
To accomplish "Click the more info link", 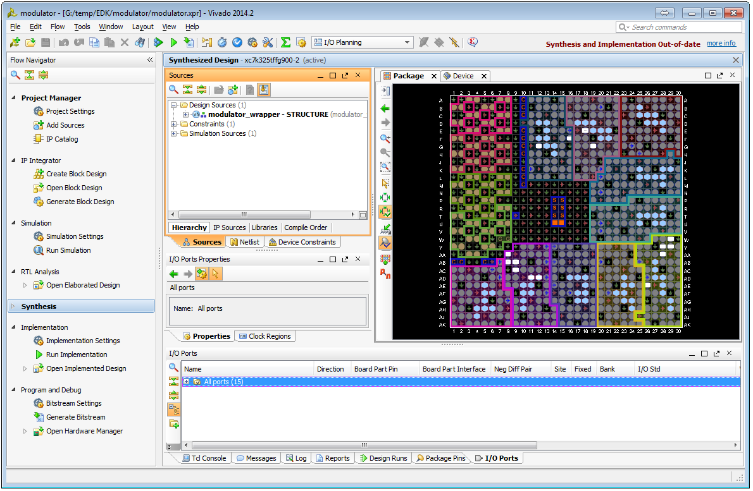I will pos(721,43).
